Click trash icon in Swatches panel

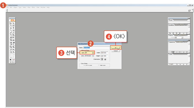coord(187,33)
